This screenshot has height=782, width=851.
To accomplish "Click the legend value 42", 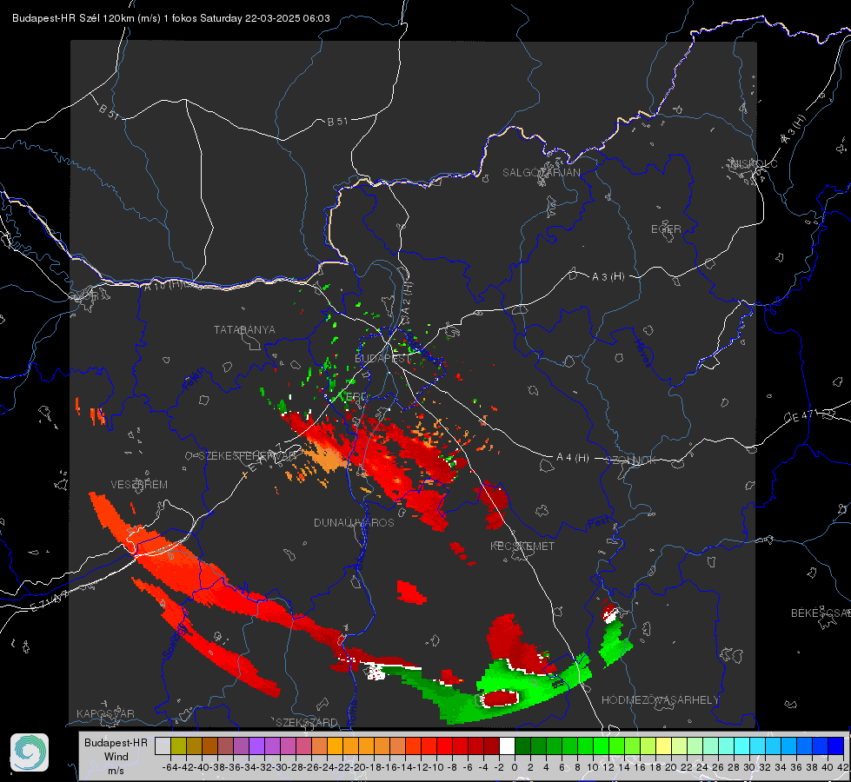I will (843, 767).
